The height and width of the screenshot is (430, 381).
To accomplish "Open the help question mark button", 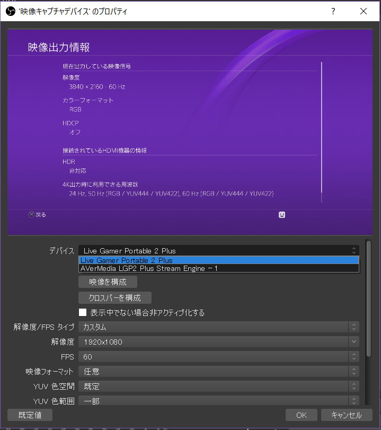I will pyautogui.click(x=333, y=11).
